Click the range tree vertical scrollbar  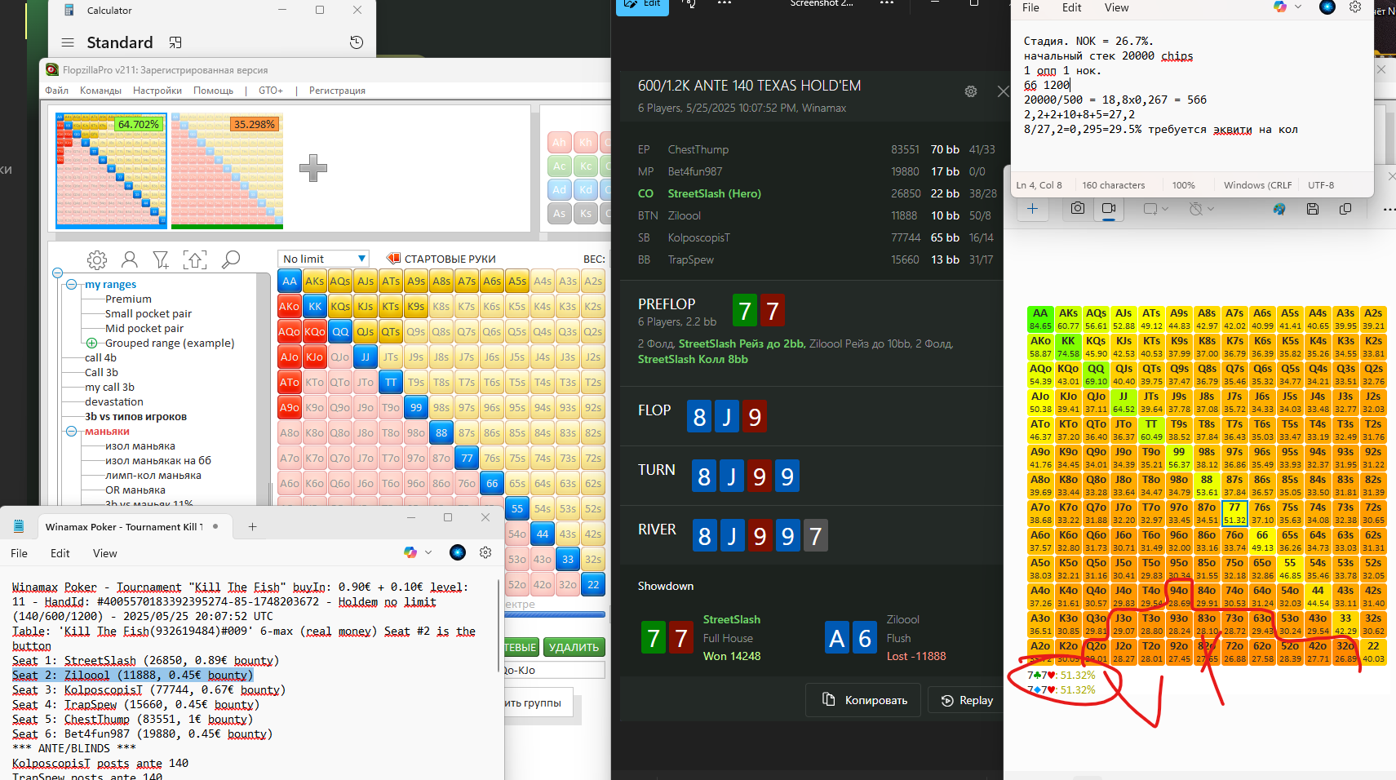click(264, 388)
